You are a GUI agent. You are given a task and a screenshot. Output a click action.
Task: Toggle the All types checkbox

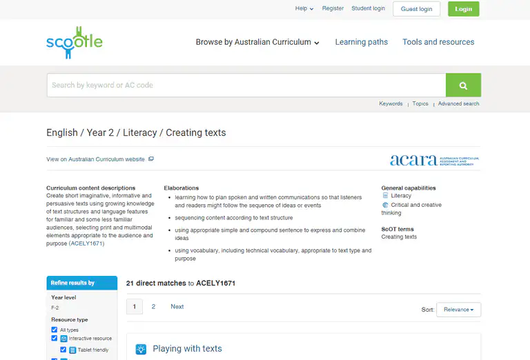click(x=55, y=330)
